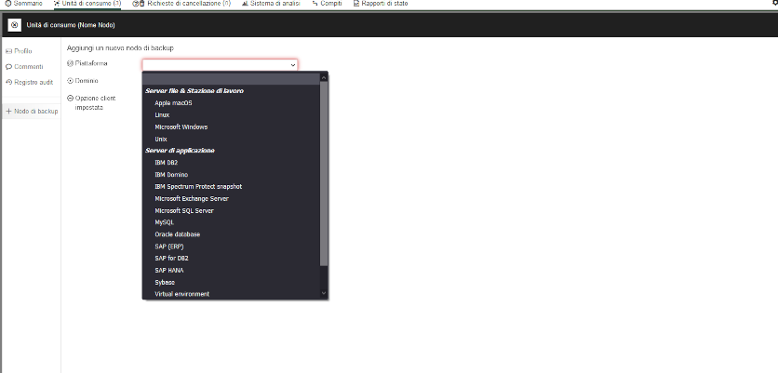This screenshot has width=778, height=373.
Task: Click the plus icon by Nodo di backup
Action: pos(8,111)
